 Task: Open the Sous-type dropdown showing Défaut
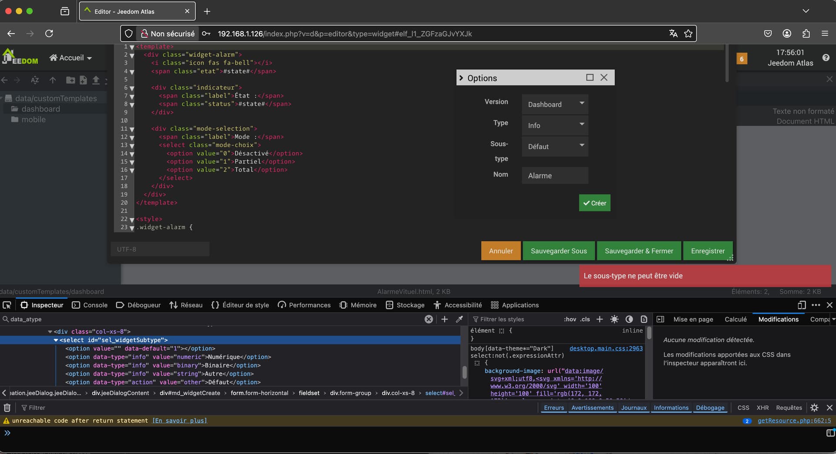tap(555, 147)
